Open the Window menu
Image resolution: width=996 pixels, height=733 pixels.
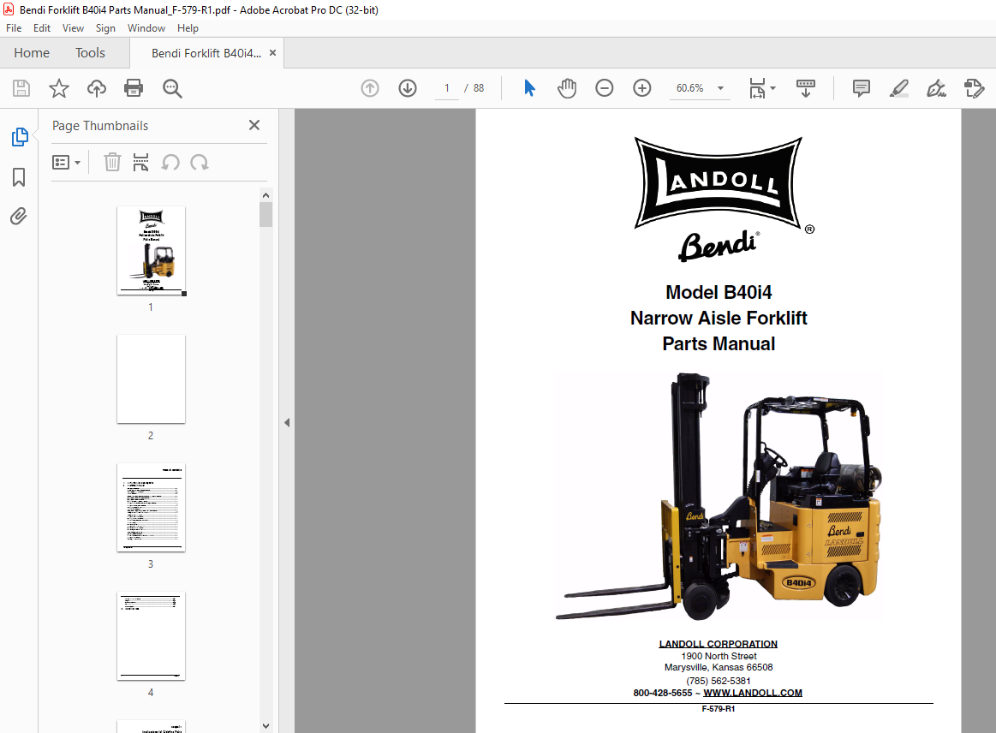[x=146, y=28]
